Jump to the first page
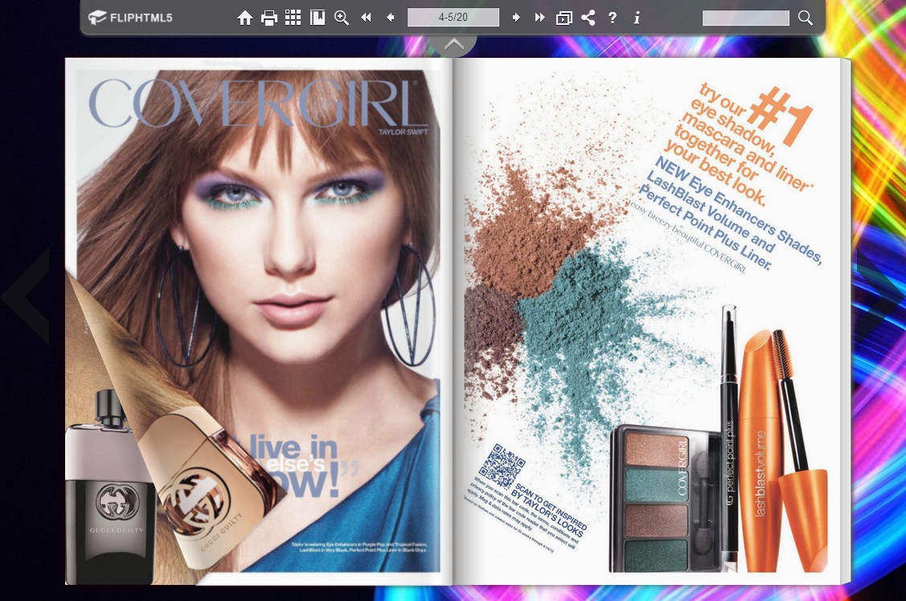 tap(366, 17)
